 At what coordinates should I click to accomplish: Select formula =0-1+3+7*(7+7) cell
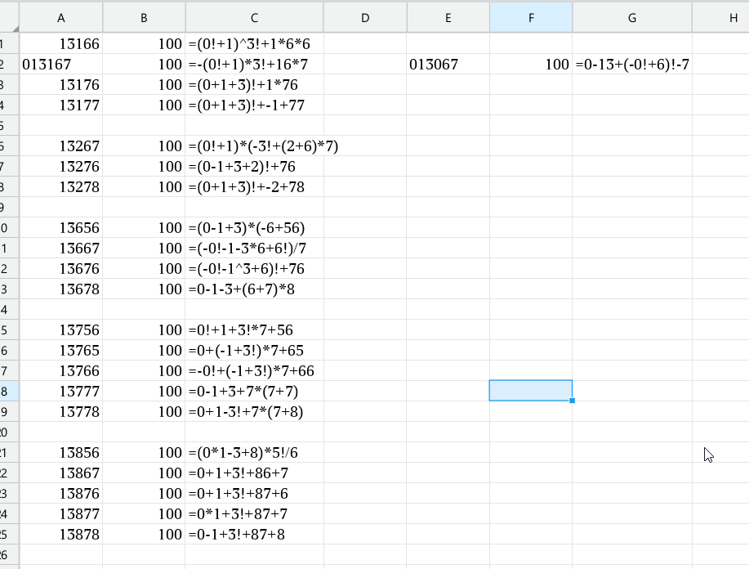coord(254,391)
